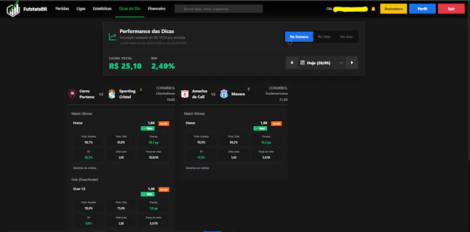This screenshot has width=470, height=232.
Task: Click the Sporting Cristal team name
Action: [x=127, y=94]
